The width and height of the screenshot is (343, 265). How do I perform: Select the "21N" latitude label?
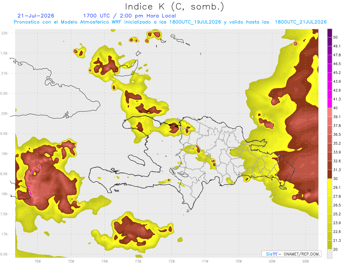pyautogui.click(x=5, y=73)
